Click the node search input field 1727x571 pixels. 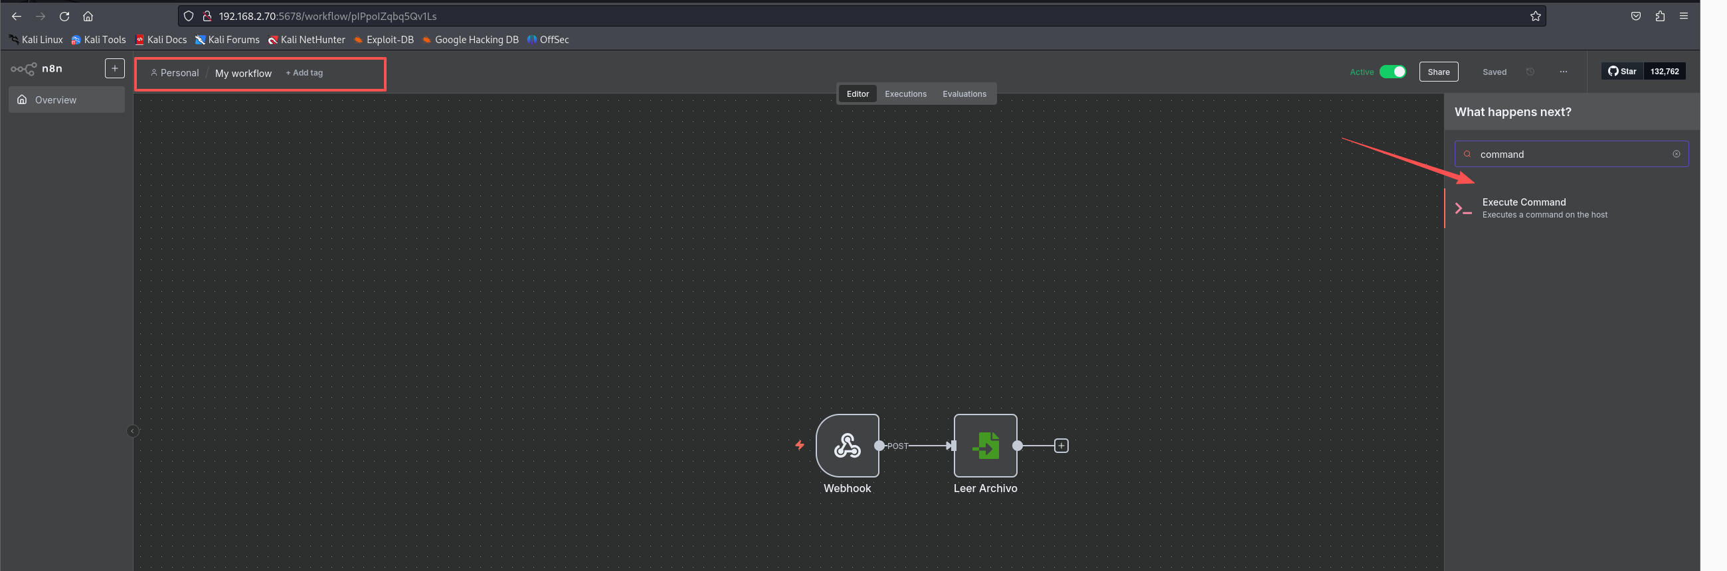pos(1569,154)
